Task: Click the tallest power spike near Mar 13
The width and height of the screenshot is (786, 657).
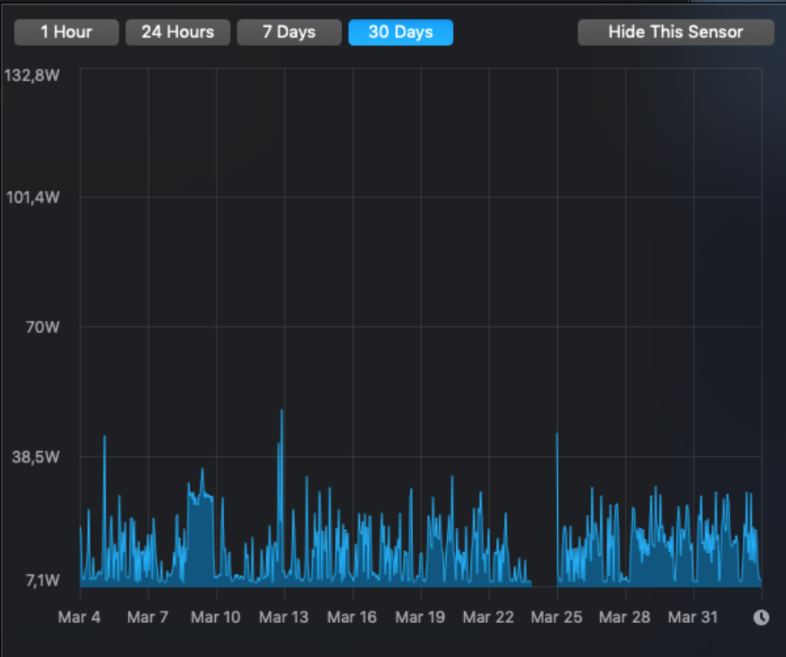Action: click(282, 411)
